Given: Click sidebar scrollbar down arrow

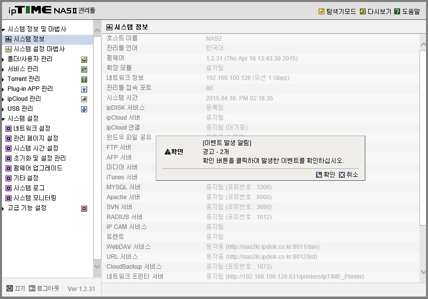Looking at the screenshot, I should click(x=97, y=266).
